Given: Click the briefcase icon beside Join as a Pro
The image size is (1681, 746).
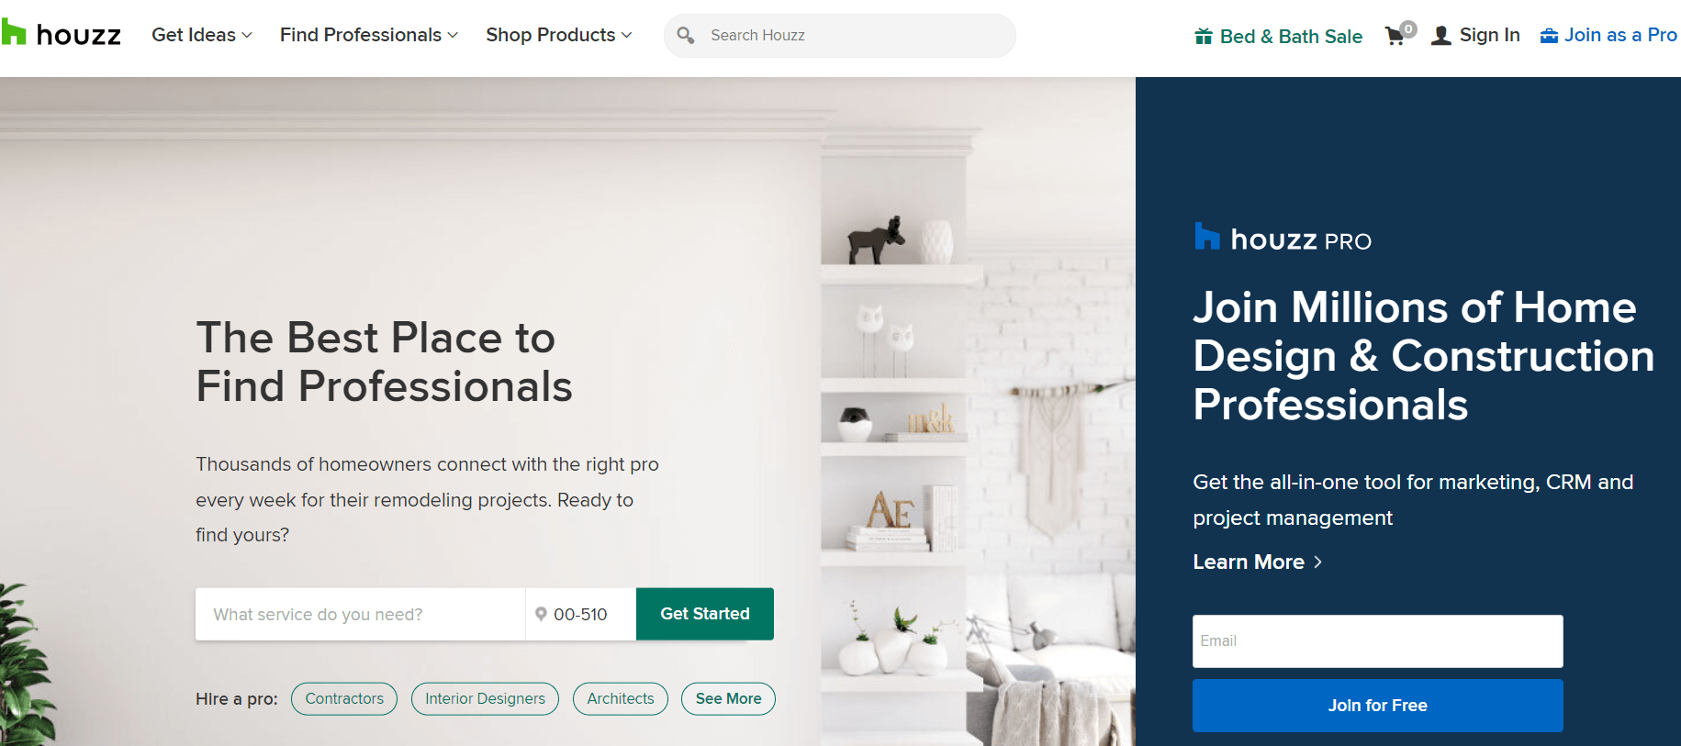Looking at the screenshot, I should 1549,36.
